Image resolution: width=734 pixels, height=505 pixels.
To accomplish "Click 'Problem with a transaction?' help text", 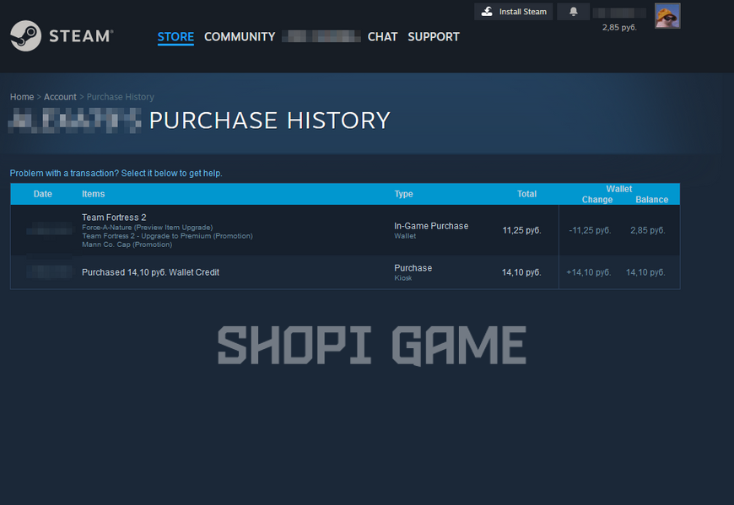I will coord(116,173).
